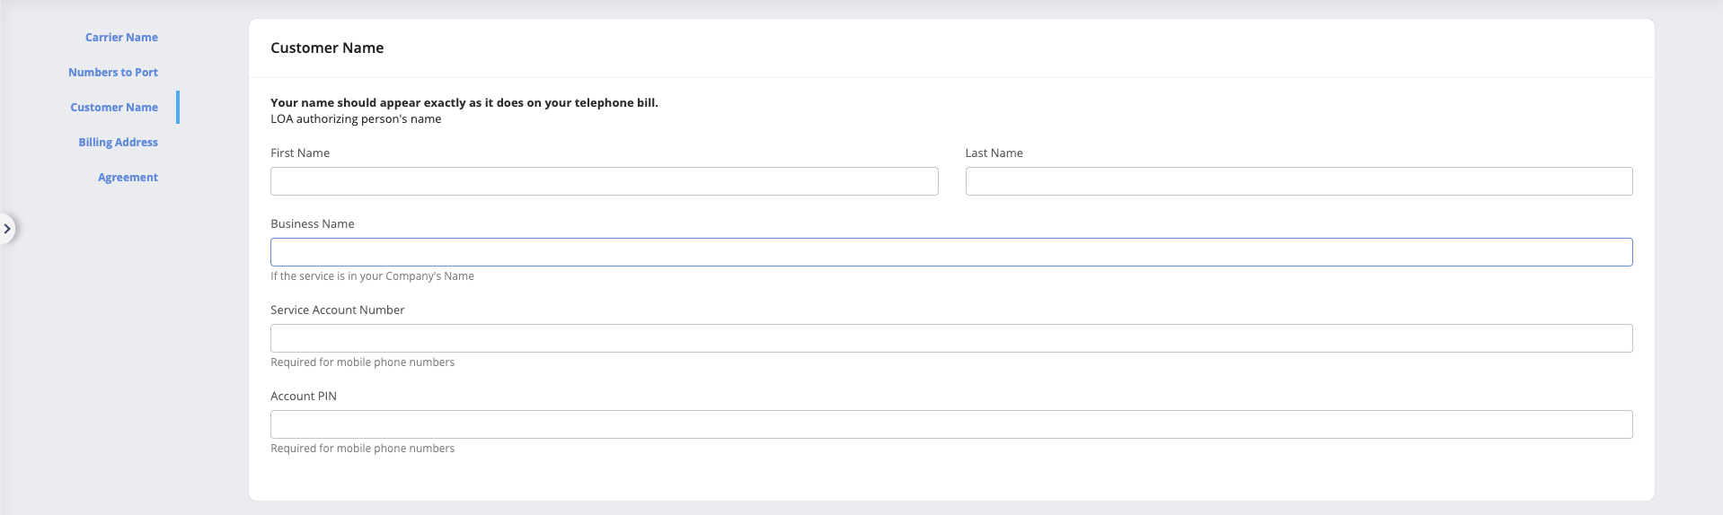Open the Numbers to Port step
Image resolution: width=1723 pixels, height=515 pixels.
[113, 73]
